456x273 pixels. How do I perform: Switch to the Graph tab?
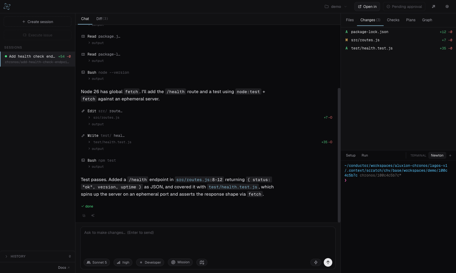point(427,20)
